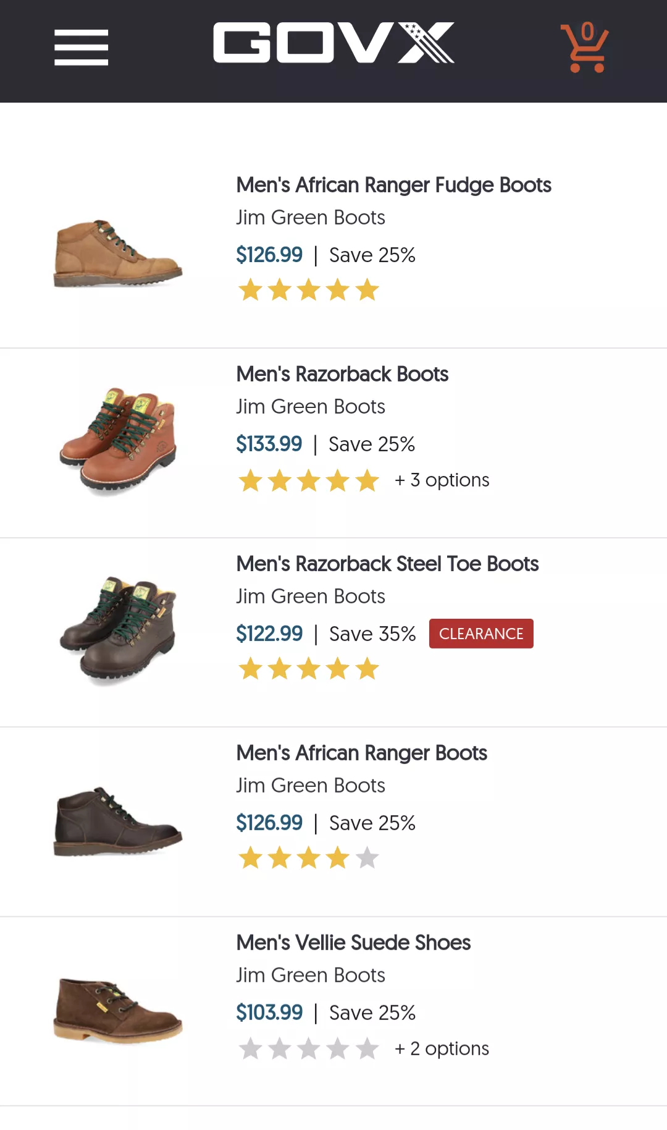Click the red CLEARANCE badge

coord(481,634)
